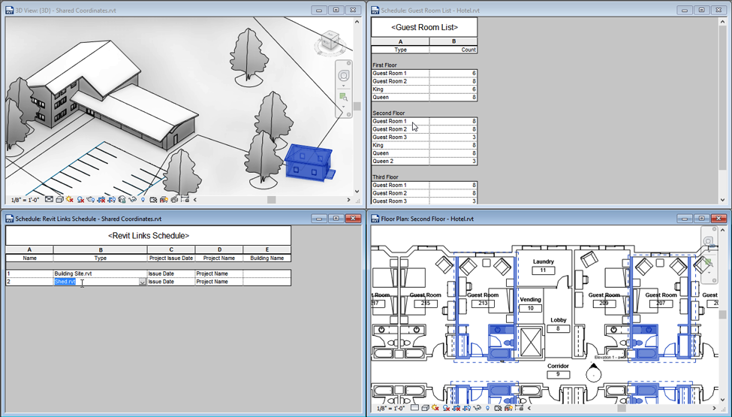This screenshot has height=417, width=732.
Task: Toggle shadows in the 3D view control bar
Action: click(x=80, y=200)
